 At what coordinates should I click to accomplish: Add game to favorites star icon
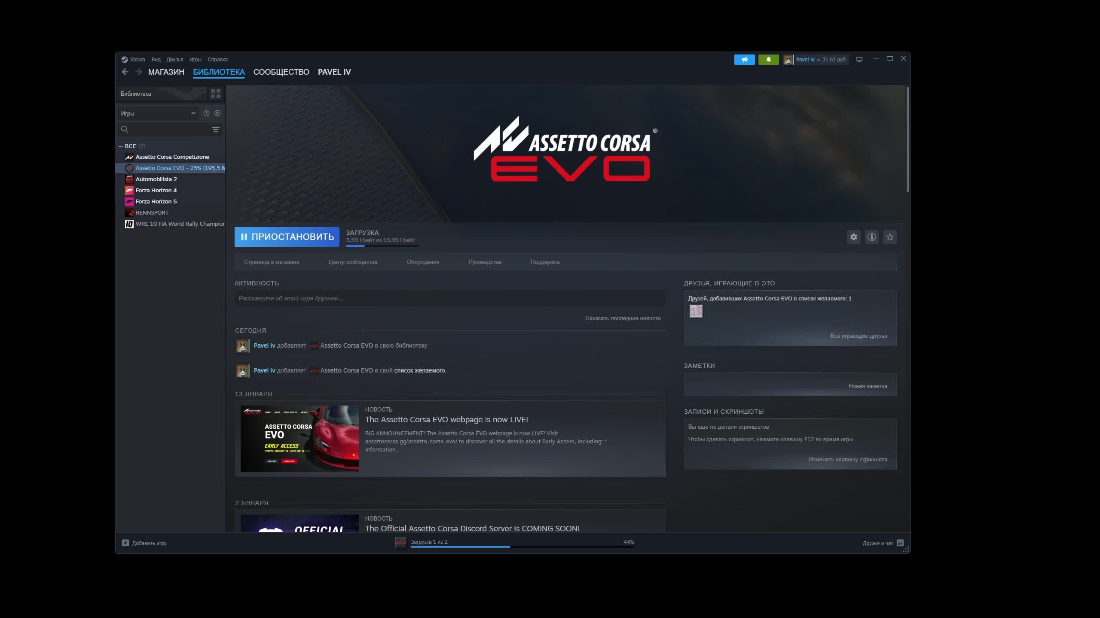point(889,237)
